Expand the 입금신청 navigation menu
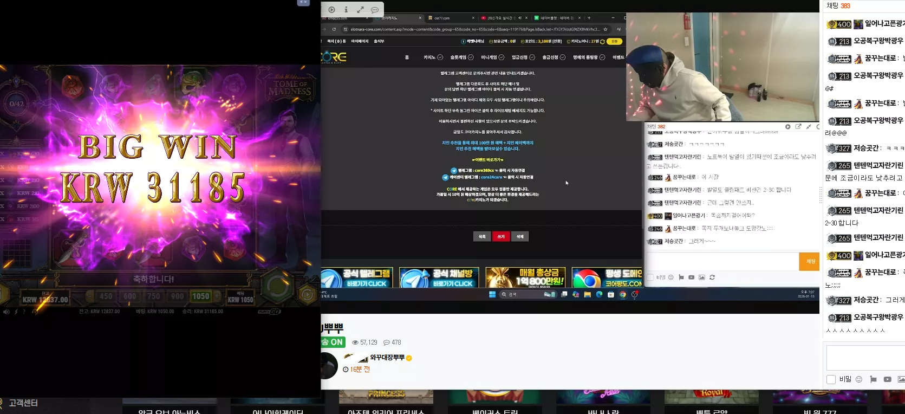 pos(523,57)
